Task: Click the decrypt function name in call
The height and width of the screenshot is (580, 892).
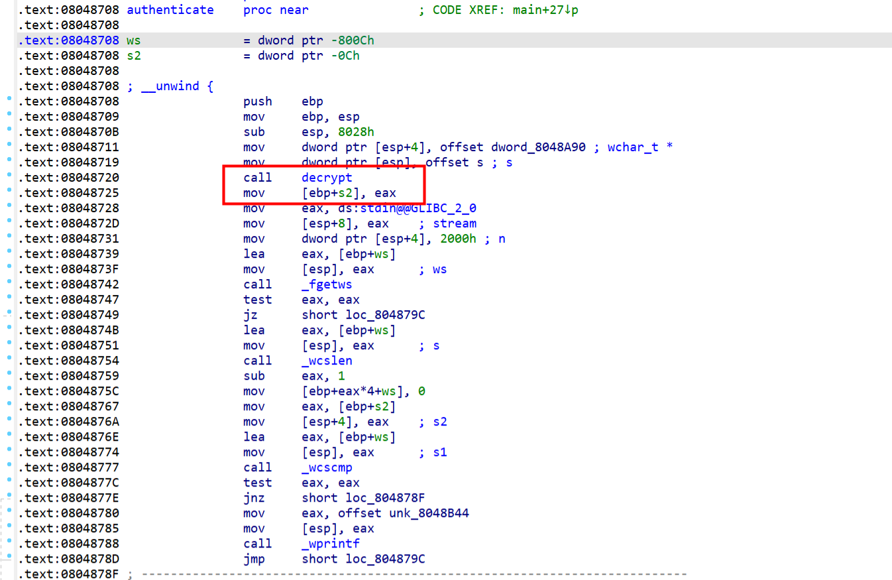Action: pyautogui.click(x=327, y=178)
